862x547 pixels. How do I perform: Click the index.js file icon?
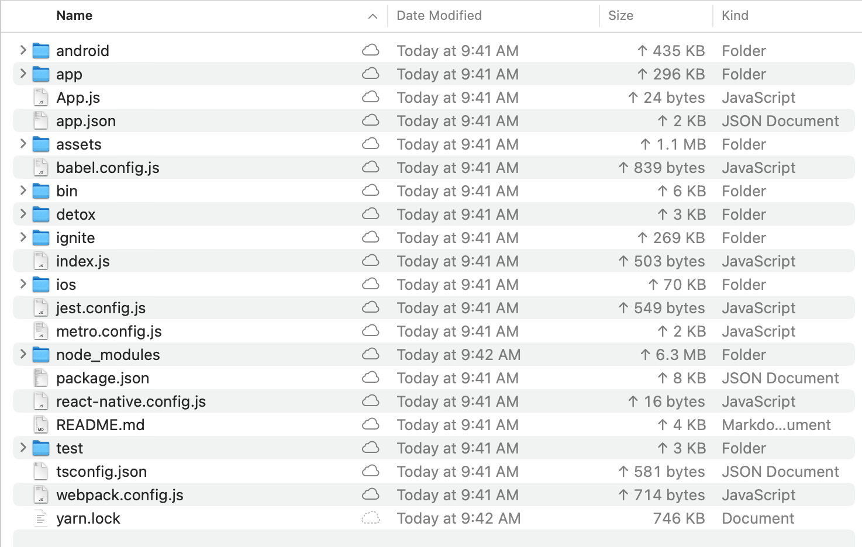(x=41, y=261)
